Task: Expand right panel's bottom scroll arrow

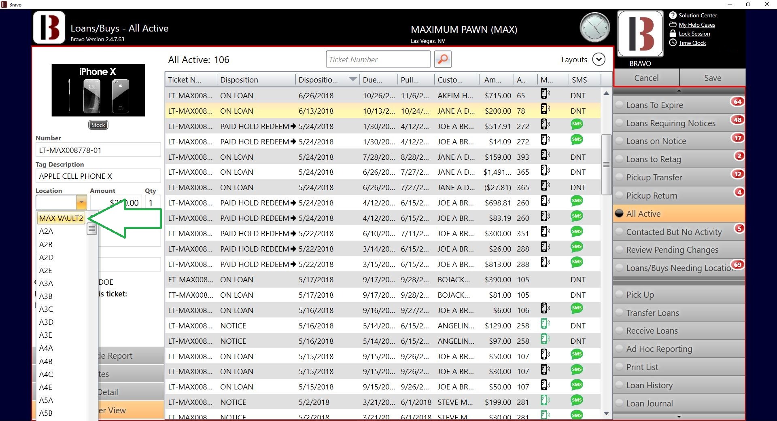Action: click(679, 417)
